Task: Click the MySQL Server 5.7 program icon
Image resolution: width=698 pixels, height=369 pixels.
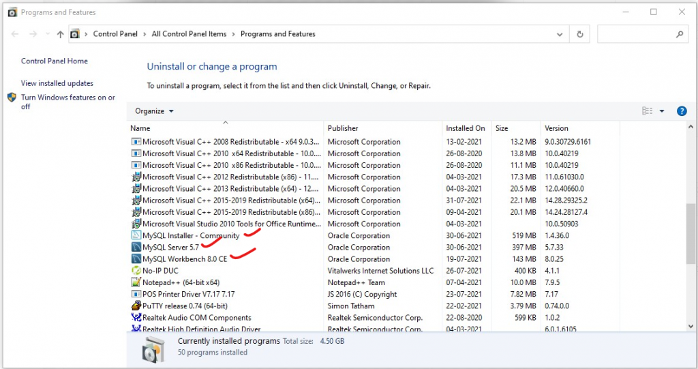Action: (x=136, y=247)
